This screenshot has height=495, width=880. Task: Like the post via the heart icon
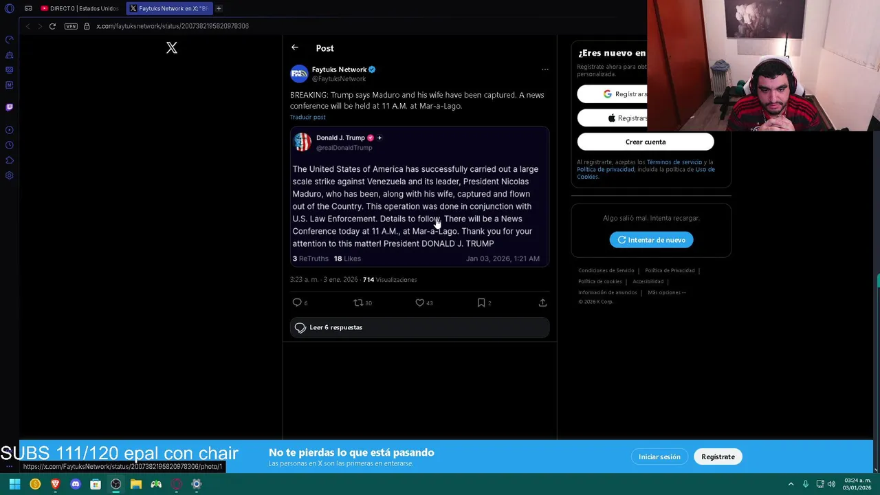(419, 302)
